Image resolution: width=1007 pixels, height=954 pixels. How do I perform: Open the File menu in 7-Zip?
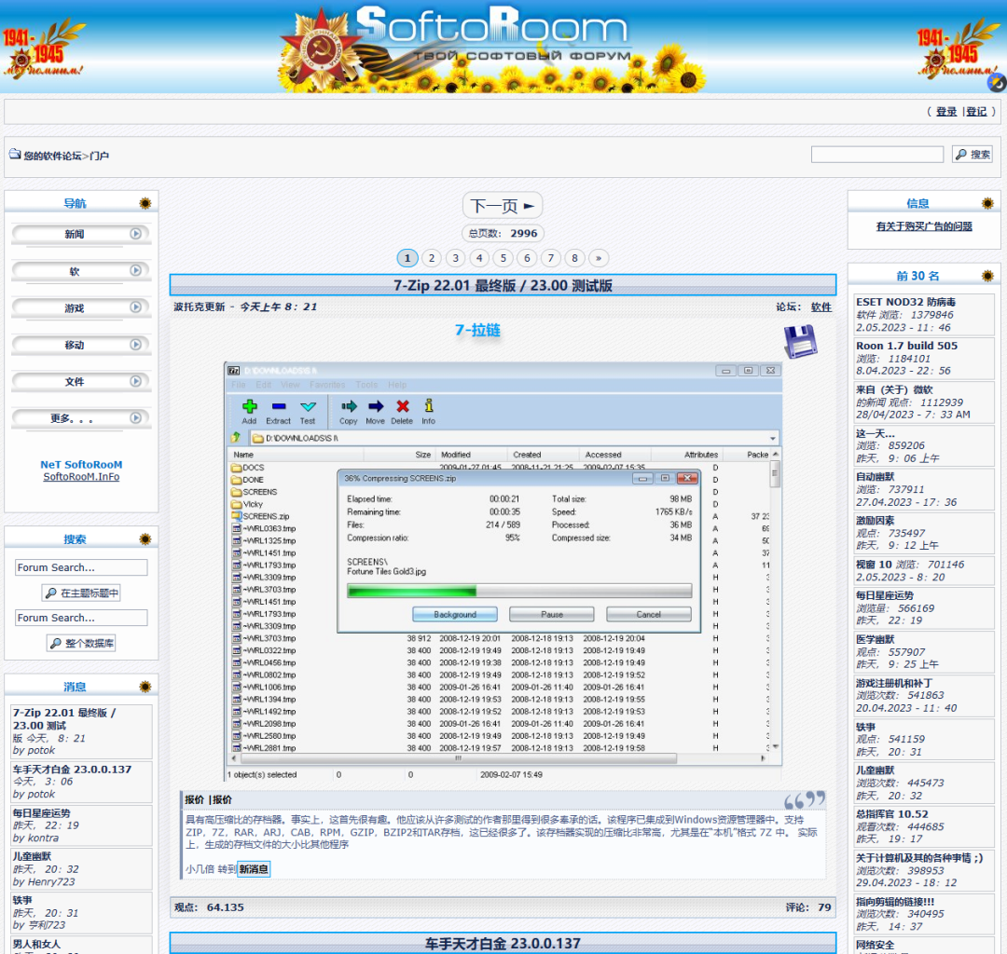click(x=239, y=385)
